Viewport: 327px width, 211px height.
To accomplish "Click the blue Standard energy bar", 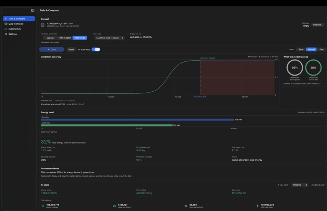I will 138,120.
